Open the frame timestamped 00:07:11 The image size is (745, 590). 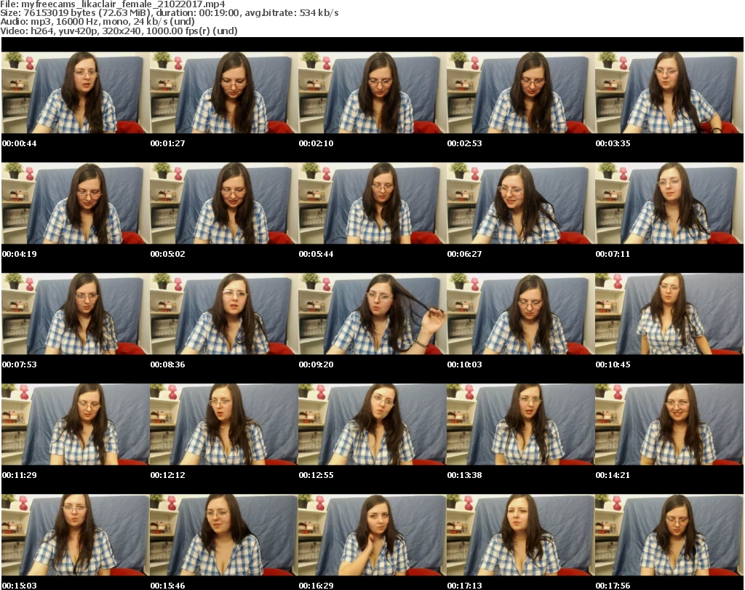click(x=669, y=203)
